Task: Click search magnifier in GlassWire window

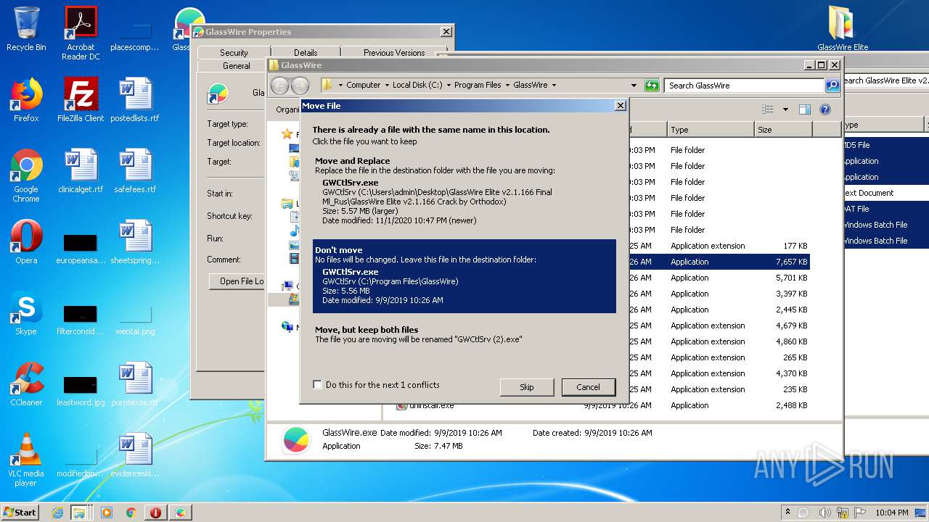Action: click(832, 86)
